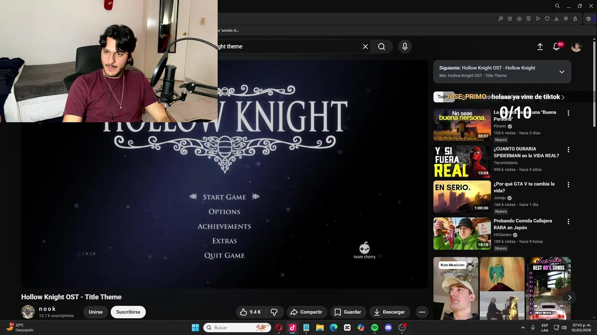Open Microsoft Edge from the taskbar
This screenshot has width=597, height=335.
tap(333, 328)
